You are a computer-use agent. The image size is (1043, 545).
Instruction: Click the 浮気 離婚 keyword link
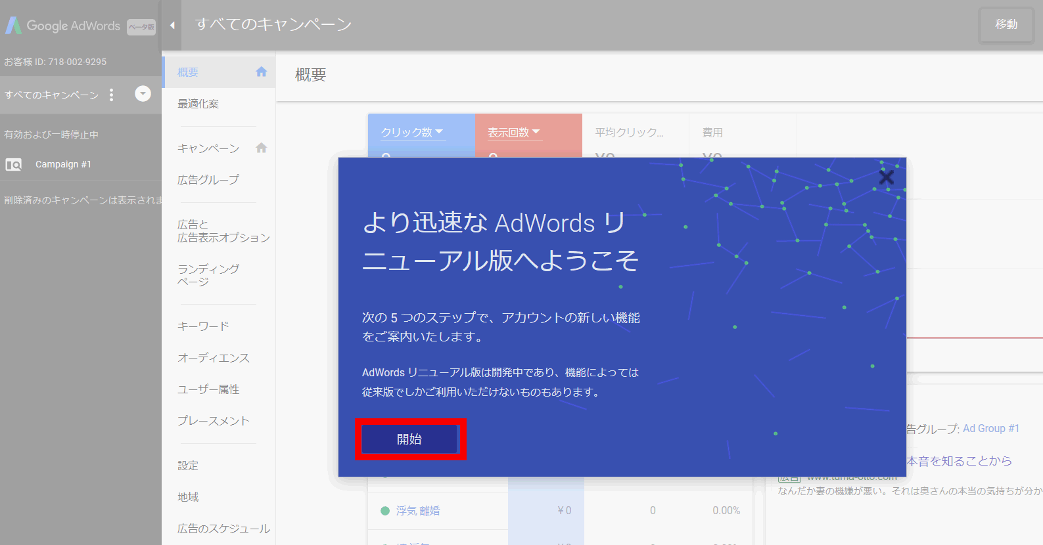[418, 511]
